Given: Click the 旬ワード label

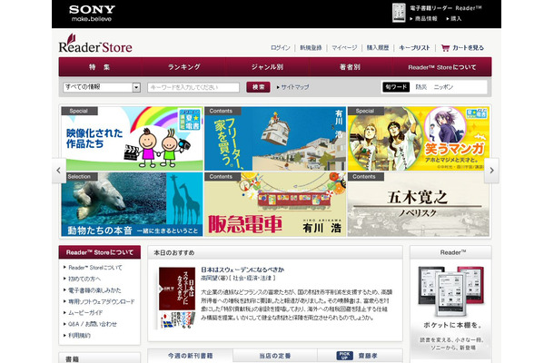Looking at the screenshot, I should coord(396,87).
